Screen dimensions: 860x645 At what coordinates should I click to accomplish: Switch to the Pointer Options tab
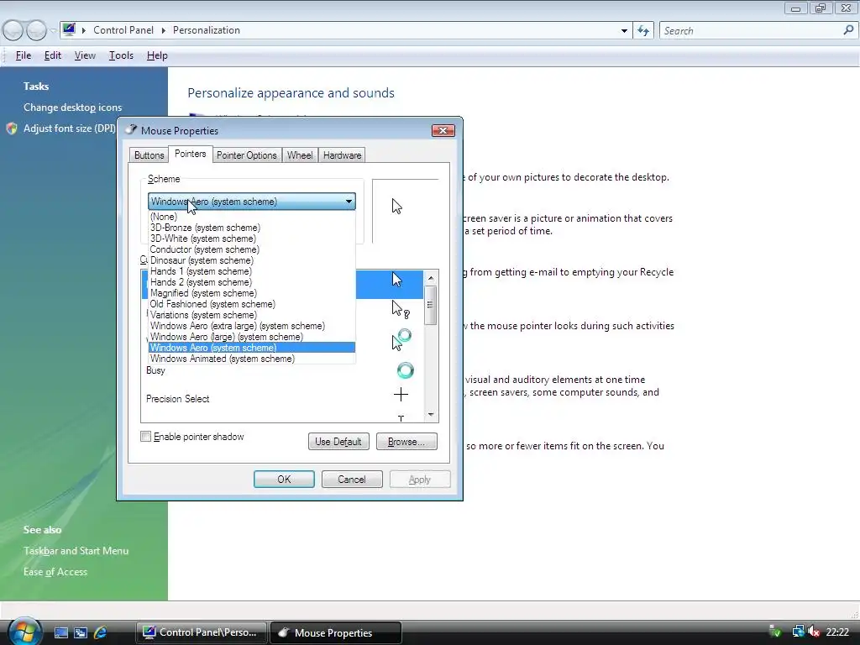pyautogui.click(x=247, y=155)
